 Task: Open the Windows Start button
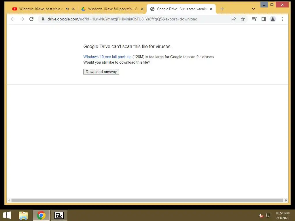7,215
